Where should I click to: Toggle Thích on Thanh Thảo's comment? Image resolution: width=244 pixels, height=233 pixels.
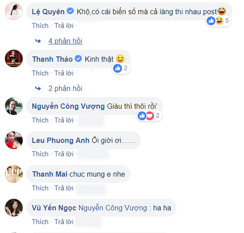(40, 73)
